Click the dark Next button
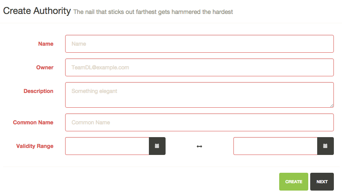342x196 pixels. coord(322,182)
